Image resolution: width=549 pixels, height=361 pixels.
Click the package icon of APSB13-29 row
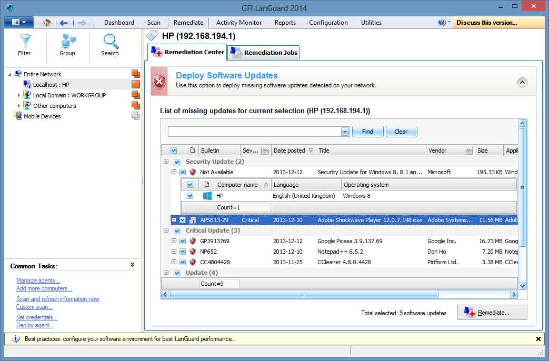tap(193, 220)
